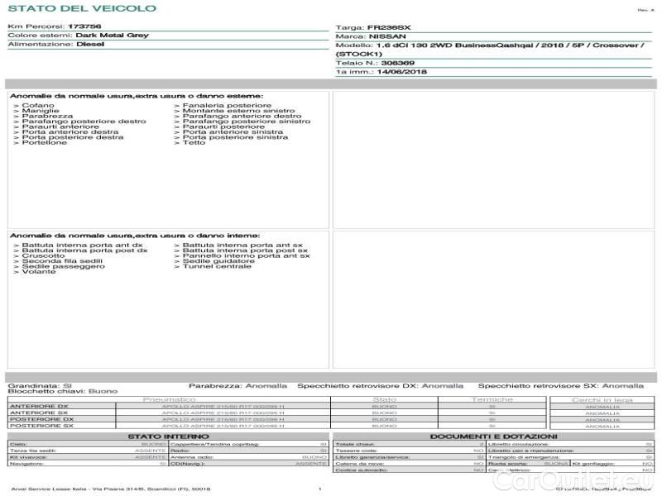Select the 'Cruscotto' entry
The image size is (662, 496).
tap(44, 255)
